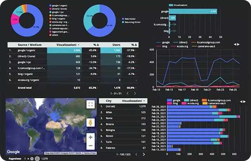Image resolution: width=251 pixels, height=161 pixels.
Task: Go to next page of source table
Action: [135, 93]
